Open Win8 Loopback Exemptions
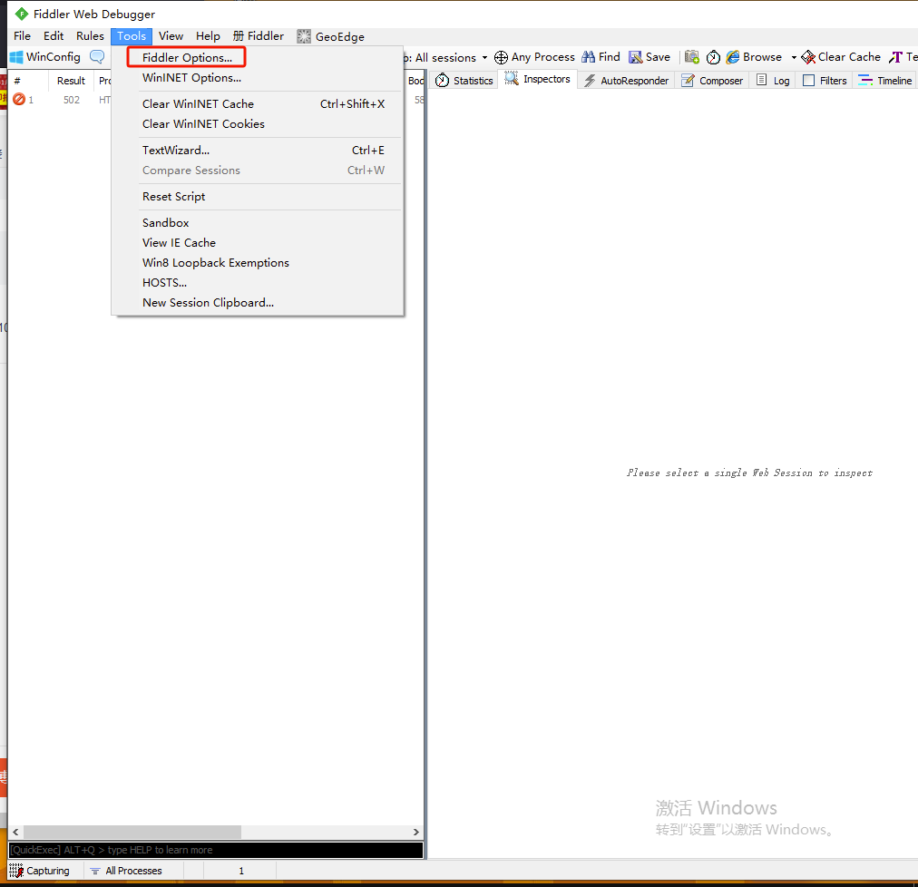 coord(216,262)
